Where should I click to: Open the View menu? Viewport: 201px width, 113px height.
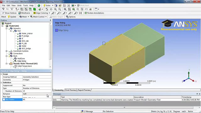(x=14, y=6)
